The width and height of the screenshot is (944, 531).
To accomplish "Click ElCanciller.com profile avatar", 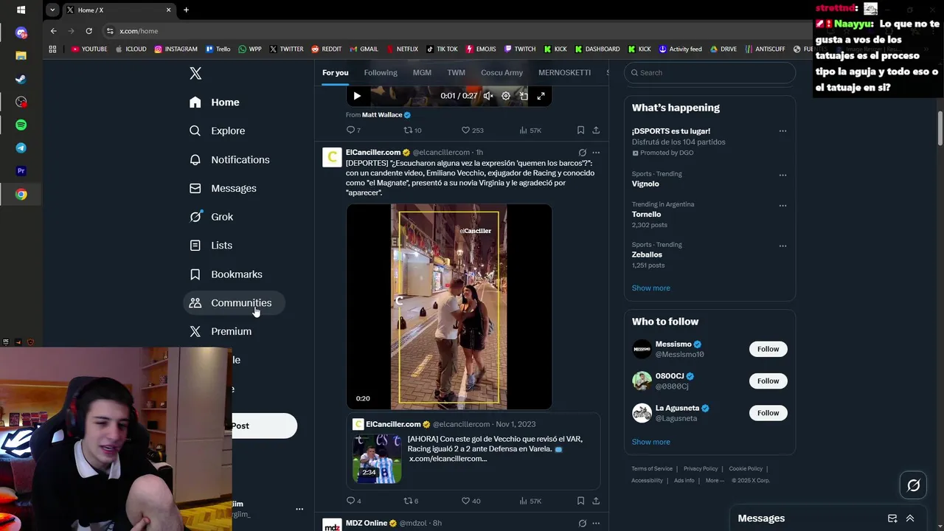I will click(x=332, y=157).
